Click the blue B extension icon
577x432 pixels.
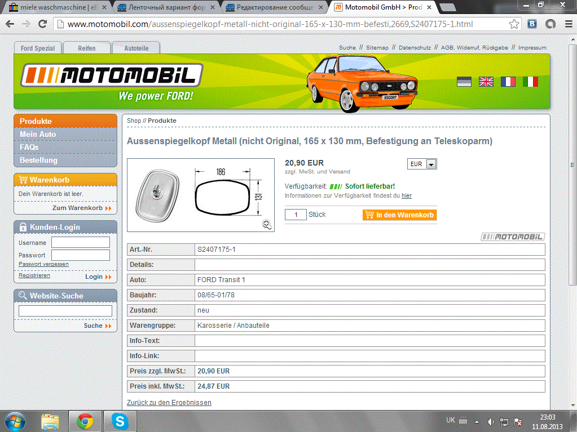tap(532, 24)
